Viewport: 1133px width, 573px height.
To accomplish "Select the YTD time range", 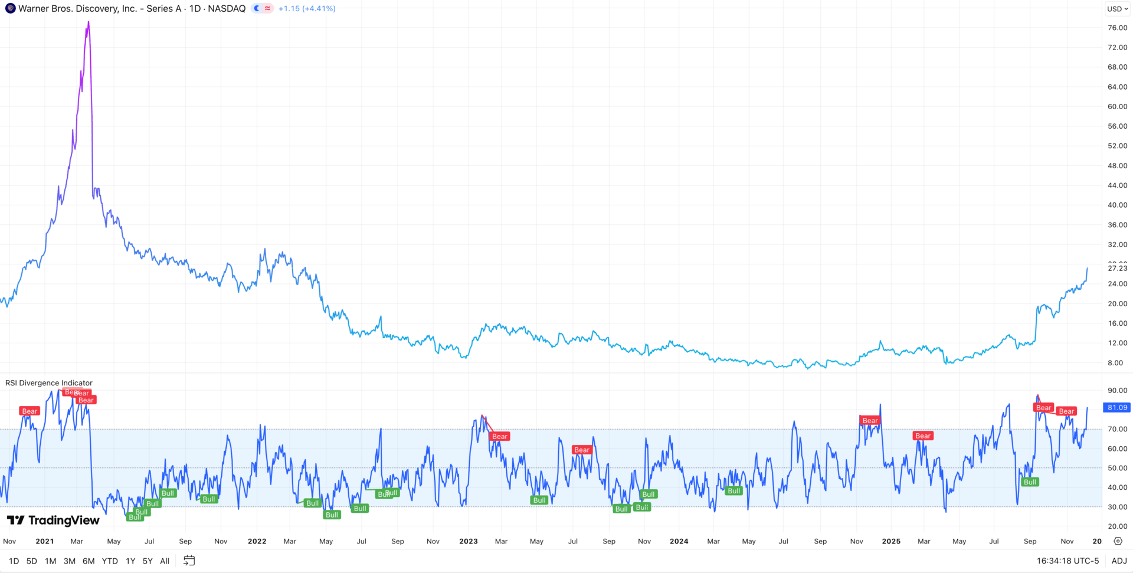I will pyautogui.click(x=110, y=561).
